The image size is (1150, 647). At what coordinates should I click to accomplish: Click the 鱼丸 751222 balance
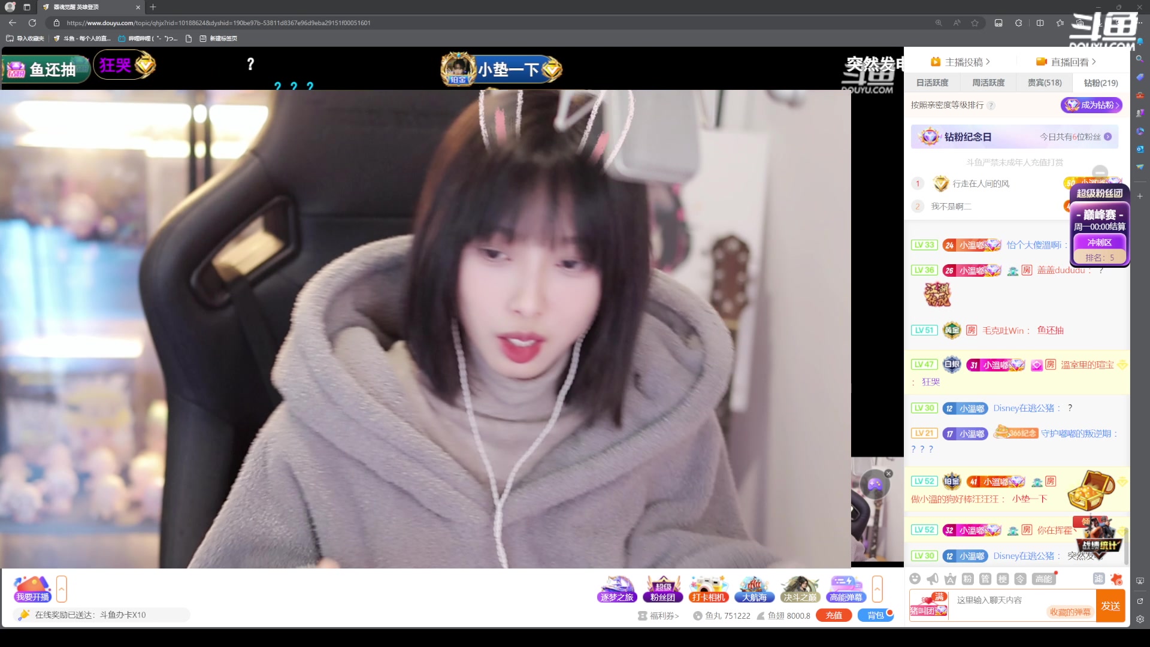[722, 615]
